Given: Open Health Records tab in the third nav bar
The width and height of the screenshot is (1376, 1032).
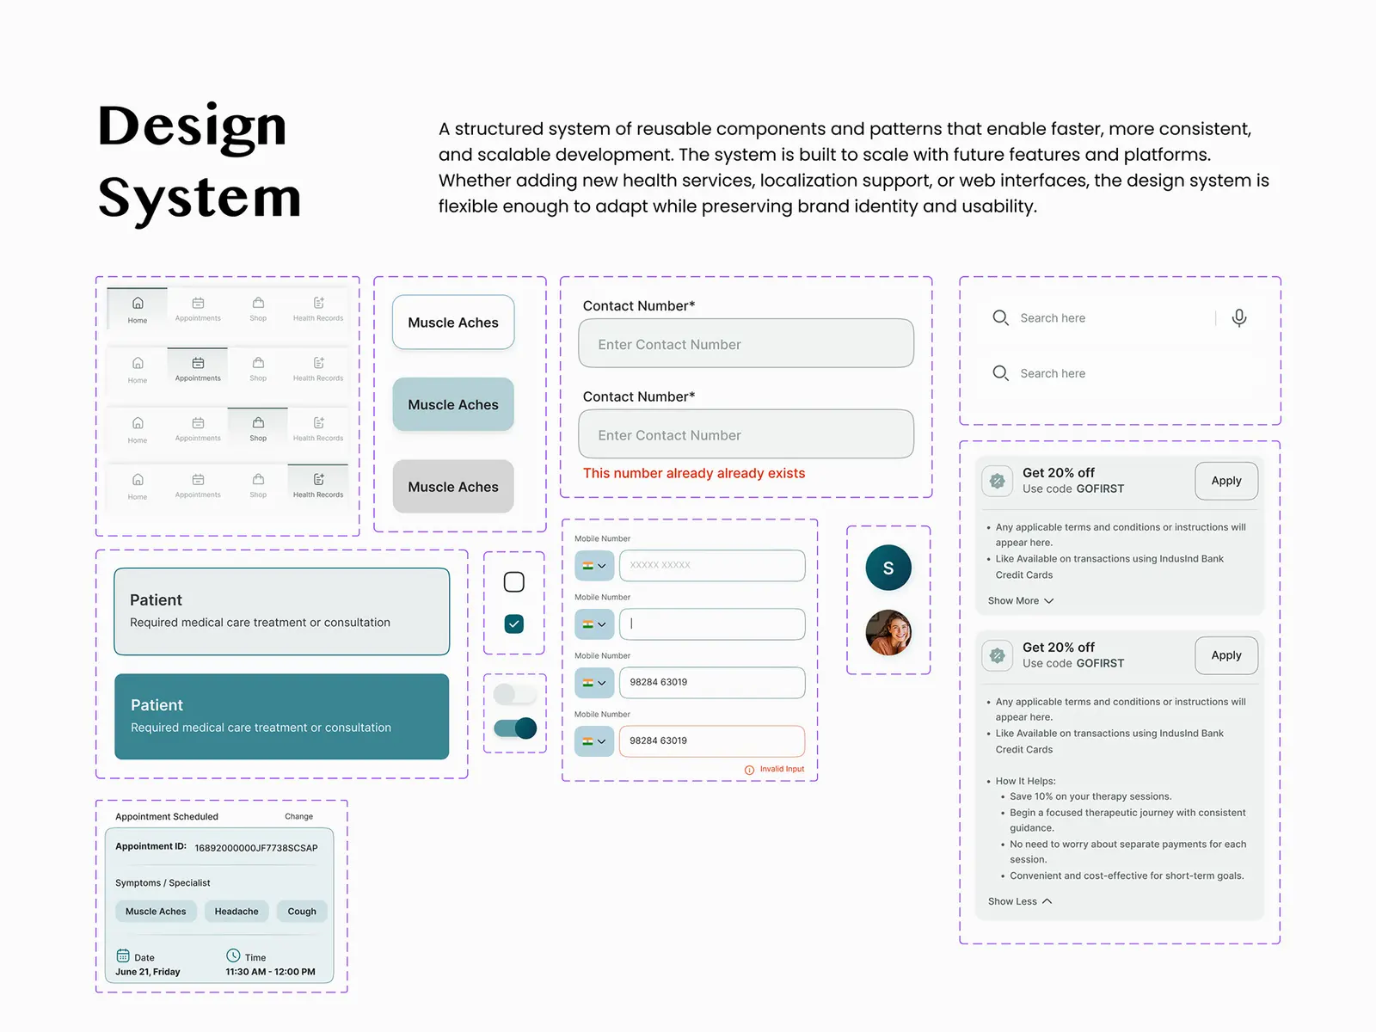Looking at the screenshot, I should [x=318, y=428].
